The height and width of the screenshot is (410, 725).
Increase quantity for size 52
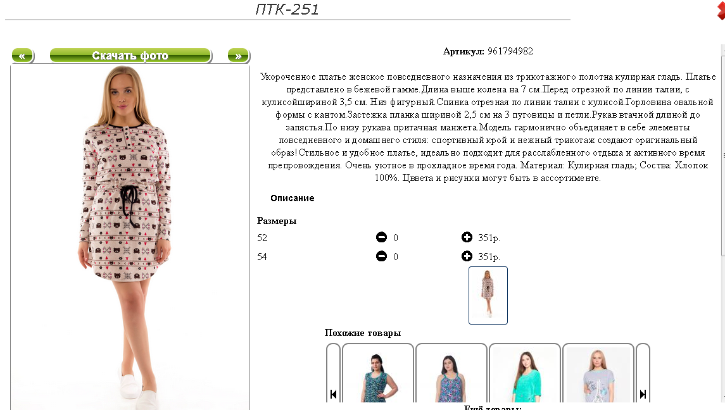(467, 237)
